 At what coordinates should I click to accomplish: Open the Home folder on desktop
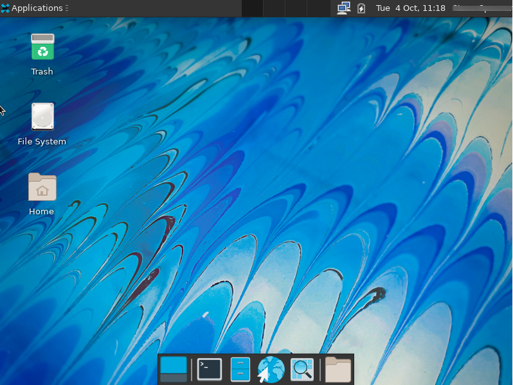42,187
